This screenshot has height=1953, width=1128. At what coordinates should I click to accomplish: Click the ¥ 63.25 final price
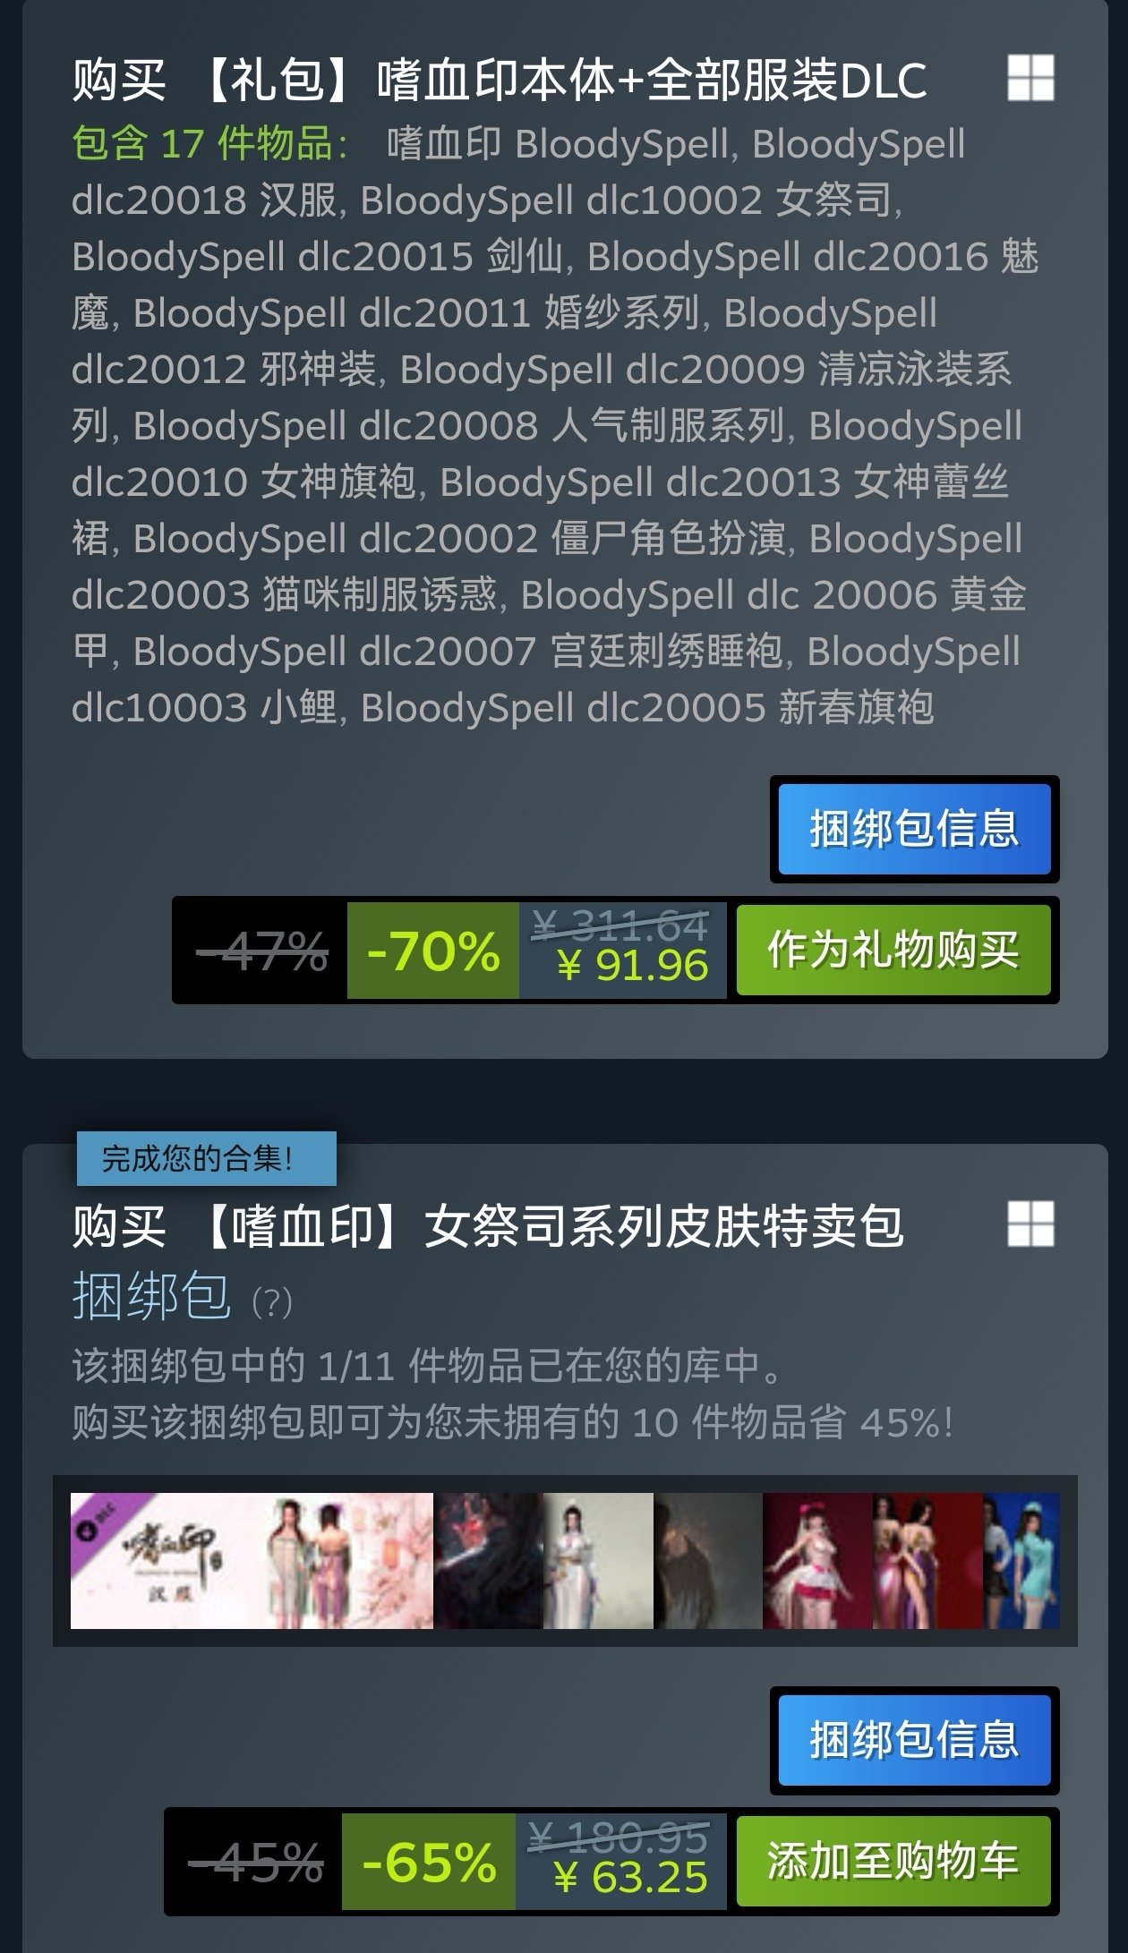point(631,1877)
